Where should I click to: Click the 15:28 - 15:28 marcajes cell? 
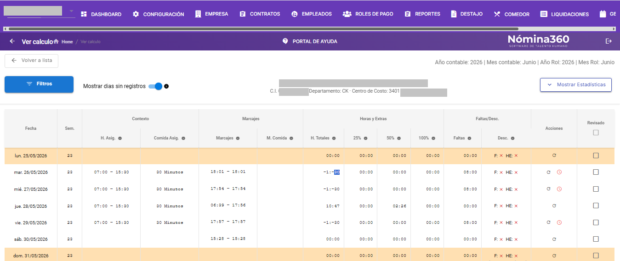tap(228, 239)
